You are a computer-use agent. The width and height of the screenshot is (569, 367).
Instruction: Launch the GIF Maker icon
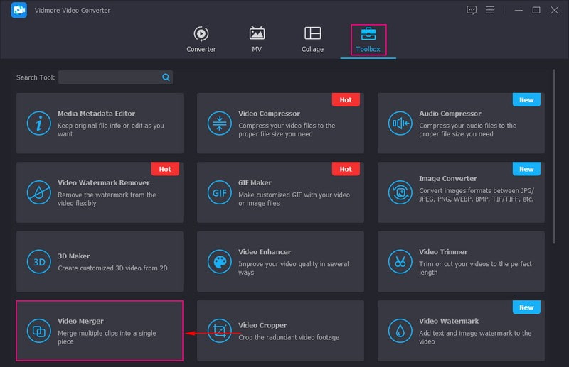pyautogui.click(x=219, y=192)
